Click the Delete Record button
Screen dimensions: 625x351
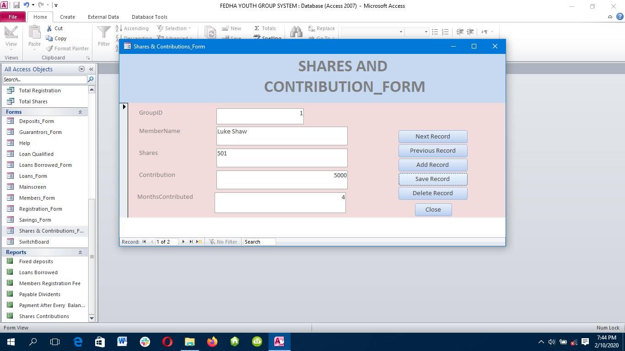[433, 193]
